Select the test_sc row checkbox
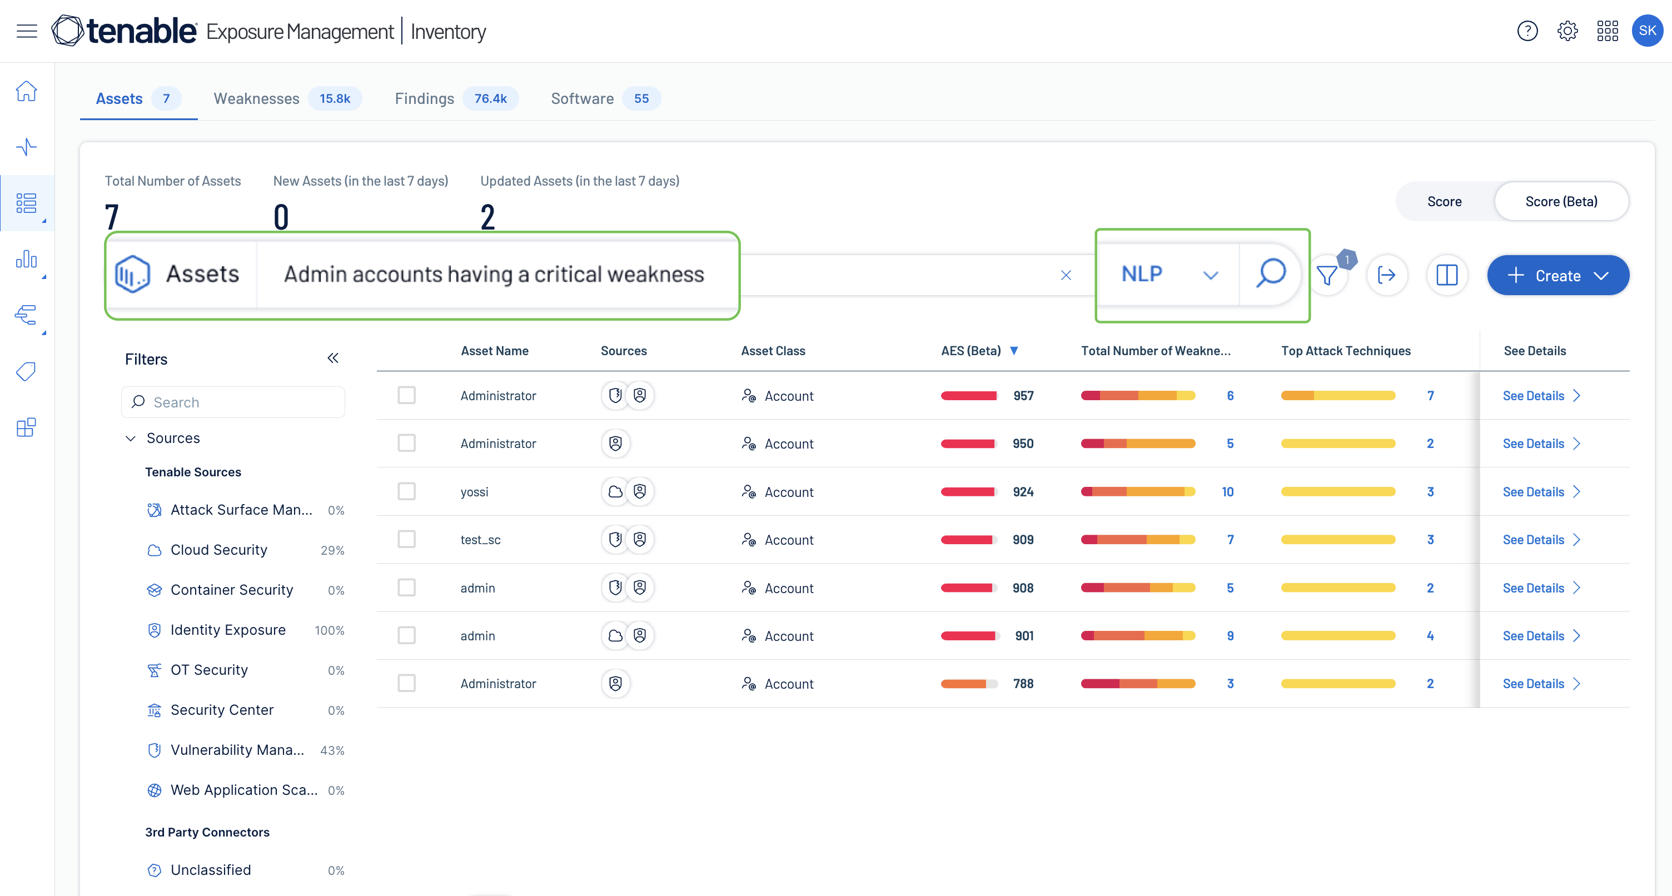This screenshot has height=896, width=1672. (x=406, y=540)
